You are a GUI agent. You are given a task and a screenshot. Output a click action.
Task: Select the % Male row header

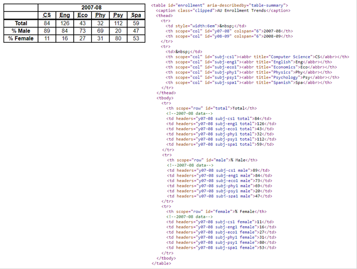pyautogui.click(x=21, y=31)
